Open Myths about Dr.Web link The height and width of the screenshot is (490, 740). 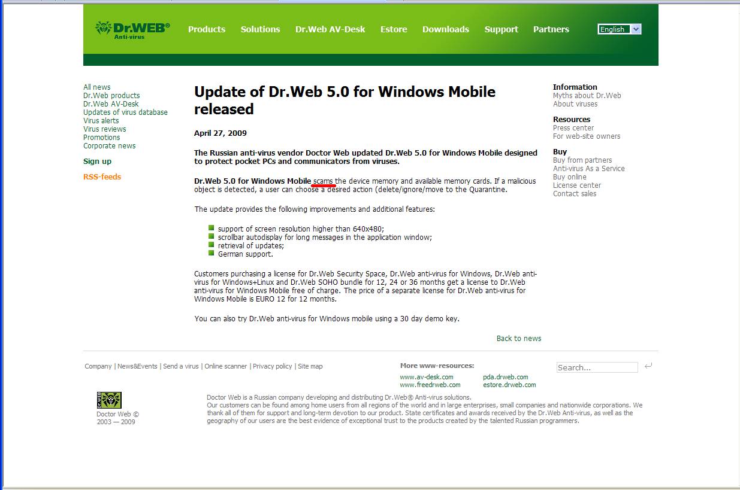click(587, 96)
